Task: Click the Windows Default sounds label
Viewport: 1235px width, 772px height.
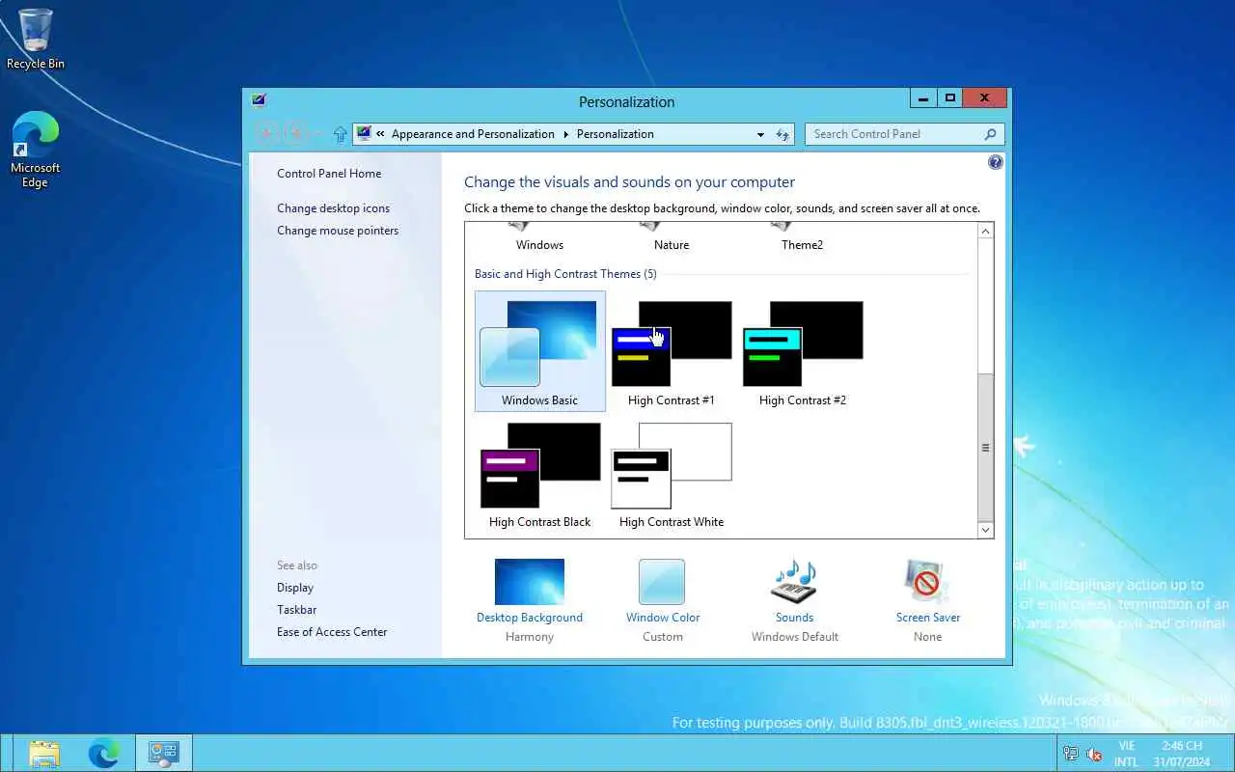Action: tap(795, 637)
